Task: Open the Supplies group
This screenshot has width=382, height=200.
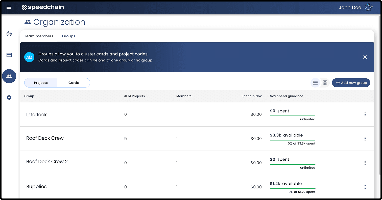Action: 36,187
